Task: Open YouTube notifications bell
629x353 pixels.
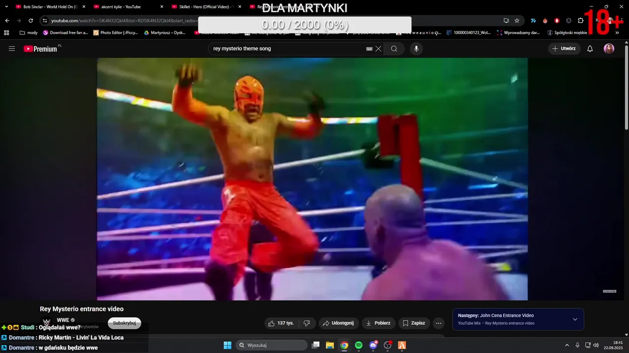Action: tap(590, 49)
